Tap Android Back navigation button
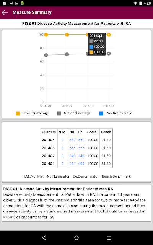 click(44, 238)
